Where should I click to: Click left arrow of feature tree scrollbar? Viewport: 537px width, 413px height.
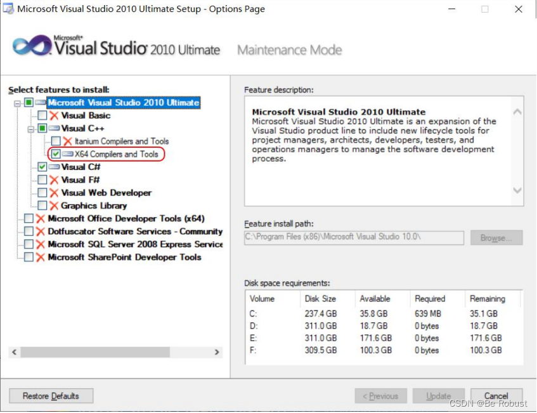[x=14, y=352]
